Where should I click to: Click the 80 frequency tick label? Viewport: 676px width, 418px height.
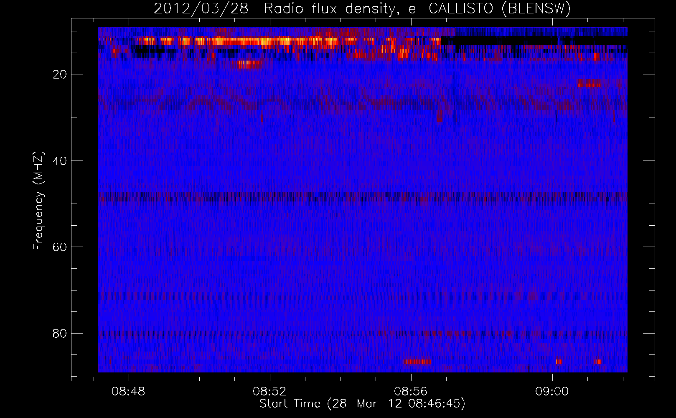tap(60, 334)
